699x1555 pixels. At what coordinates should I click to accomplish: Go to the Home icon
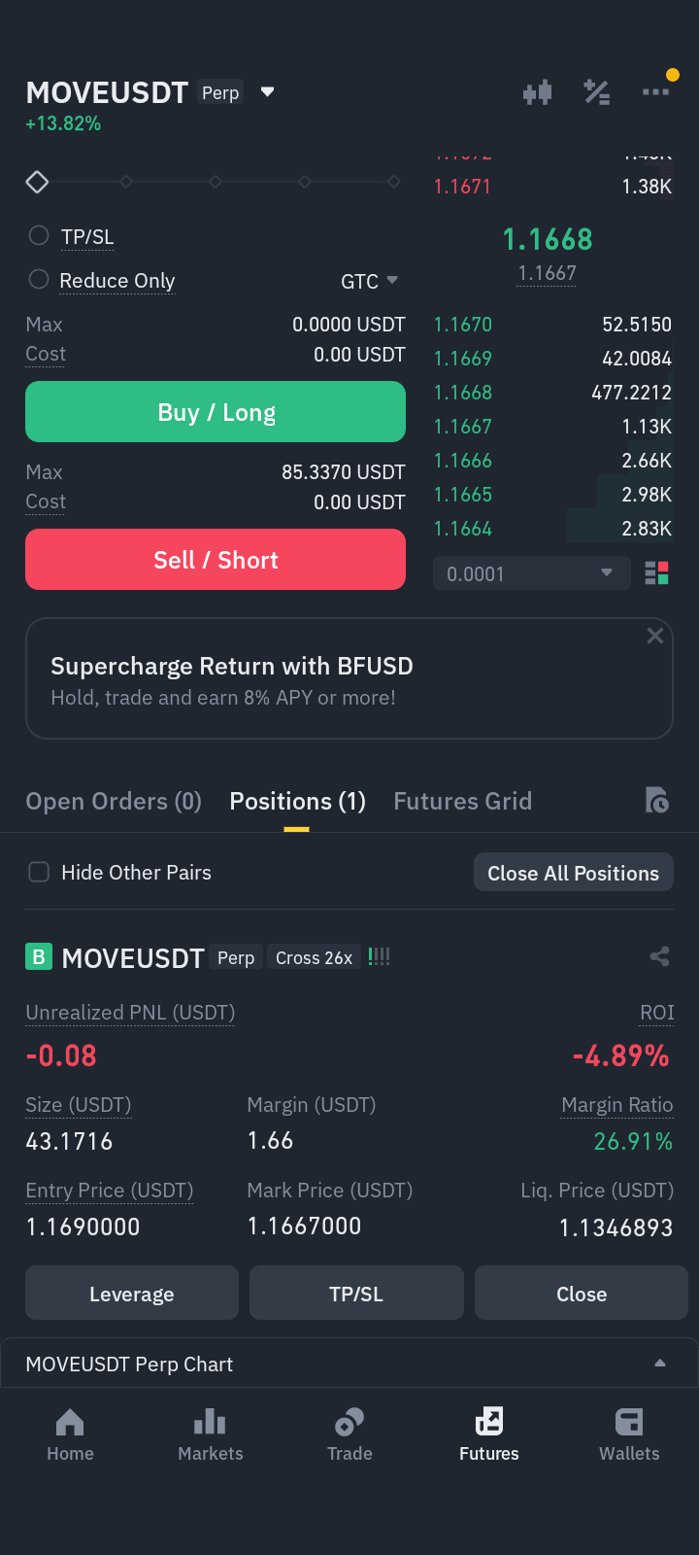point(70,1423)
